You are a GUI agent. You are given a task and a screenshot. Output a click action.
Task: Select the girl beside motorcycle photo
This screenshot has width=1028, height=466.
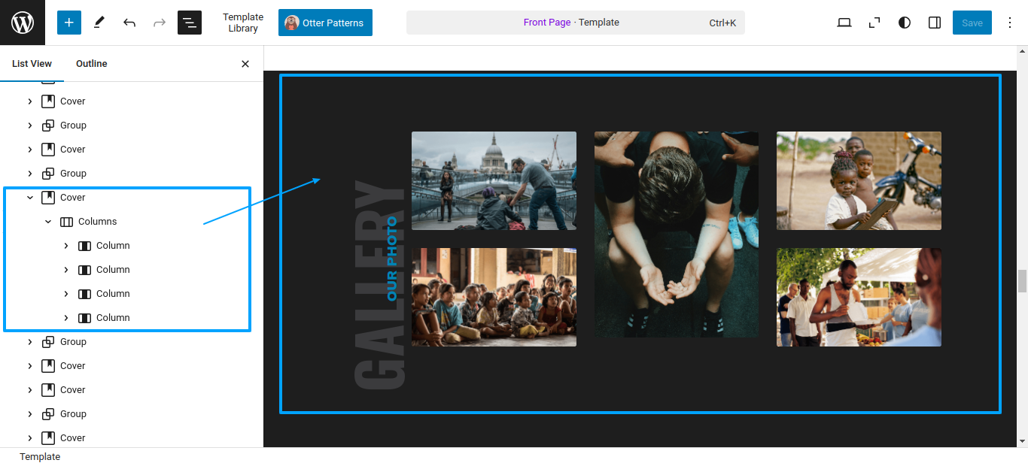click(859, 180)
